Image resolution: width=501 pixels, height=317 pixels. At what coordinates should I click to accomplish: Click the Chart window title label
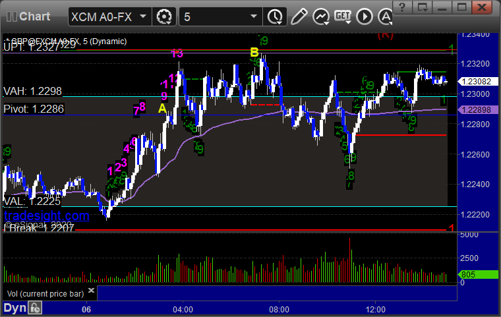pyautogui.click(x=34, y=16)
